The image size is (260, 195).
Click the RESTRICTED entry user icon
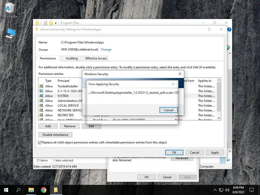(x=41, y=115)
